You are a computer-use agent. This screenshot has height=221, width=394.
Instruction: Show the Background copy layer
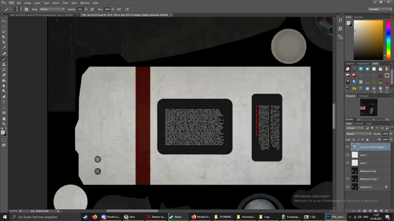point(348,171)
